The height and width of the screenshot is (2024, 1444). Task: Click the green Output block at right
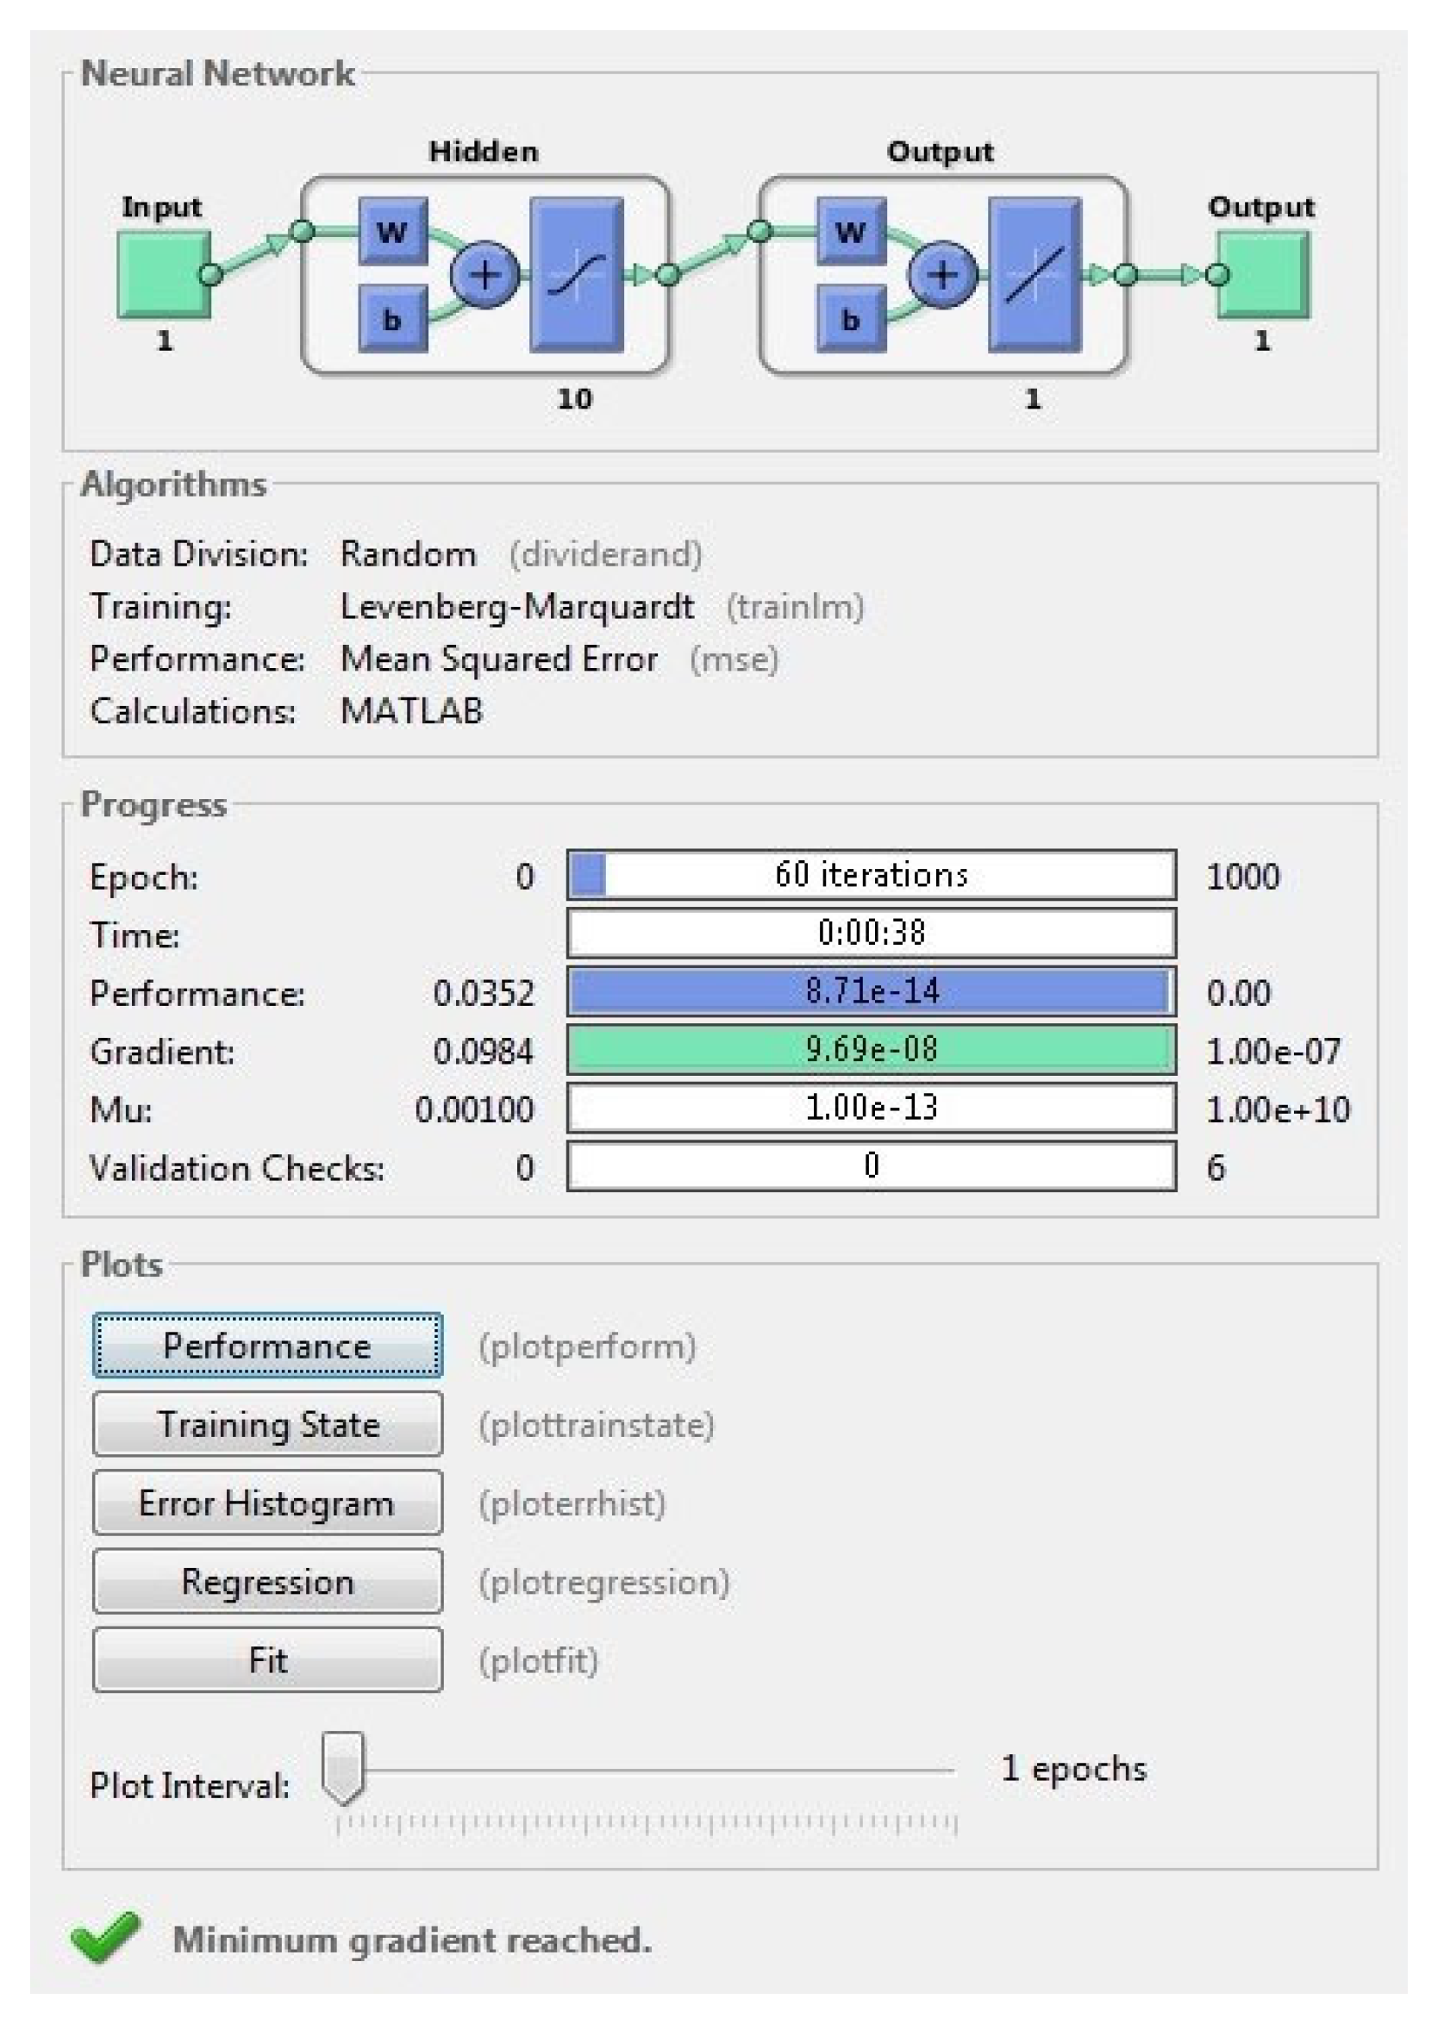[1264, 275]
